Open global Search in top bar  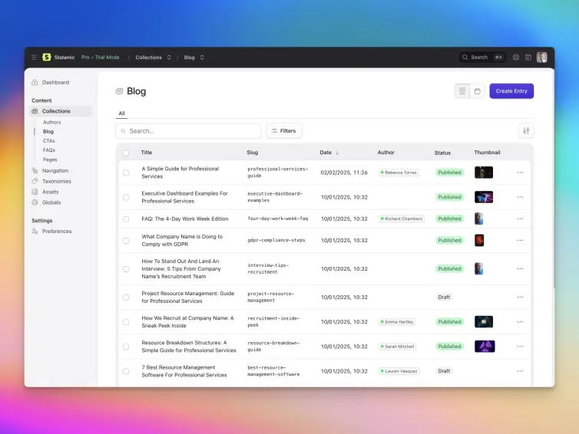click(482, 58)
